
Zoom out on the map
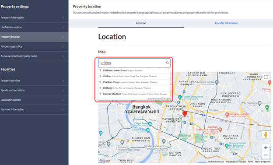(x=266, y=155)
